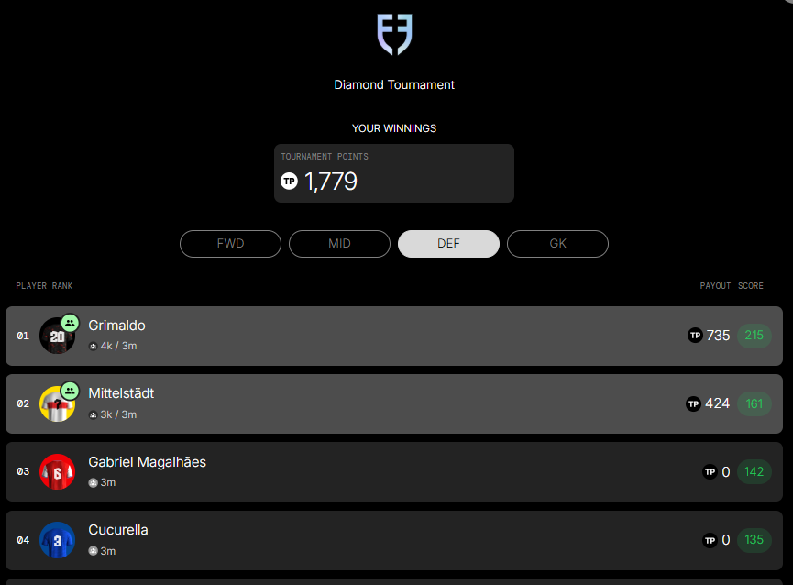This screenshot has width=793, height=585.
Task: Click the green owned badge on Mittelstädt
Action: [x=70, y=391]
